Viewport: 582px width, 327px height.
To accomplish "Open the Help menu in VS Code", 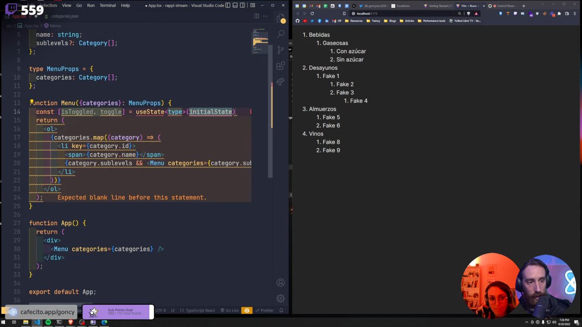I will point(125,5).
